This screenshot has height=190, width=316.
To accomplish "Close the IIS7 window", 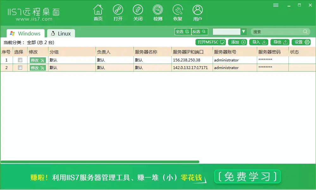I will tap(310, 5).
